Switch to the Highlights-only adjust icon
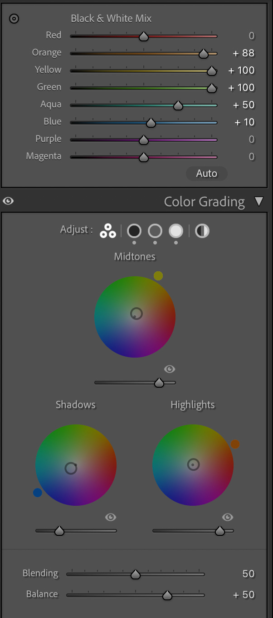This screenshot has width=273, height=618. coord(176,231)
